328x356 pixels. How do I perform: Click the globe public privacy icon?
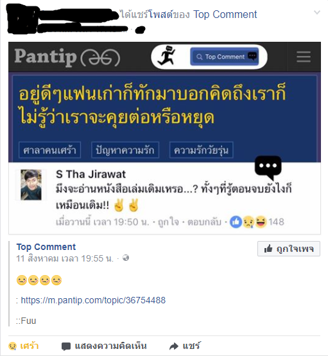tap(126, 258)
